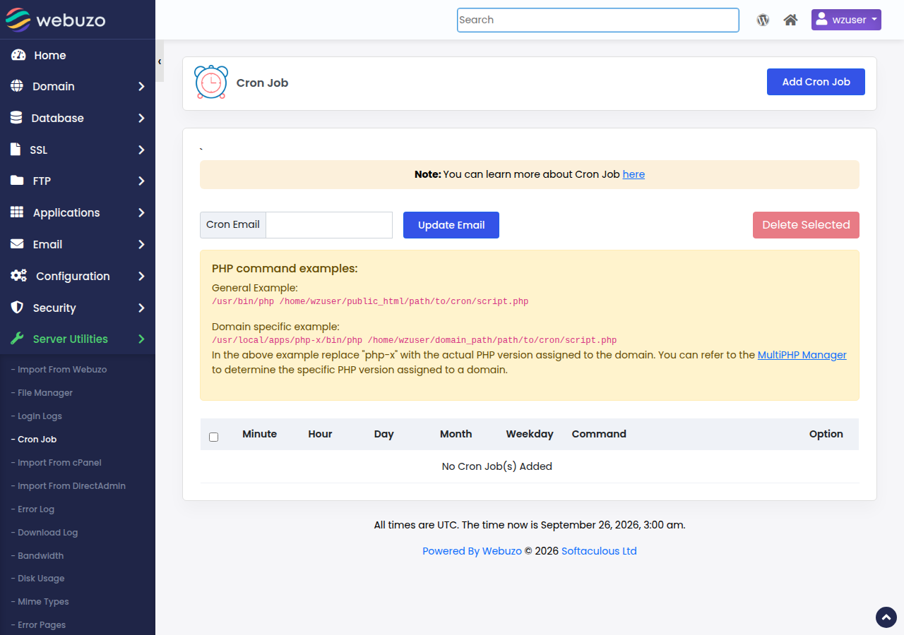Select Bandwidth in the sidebar

(x=37, y=556)
